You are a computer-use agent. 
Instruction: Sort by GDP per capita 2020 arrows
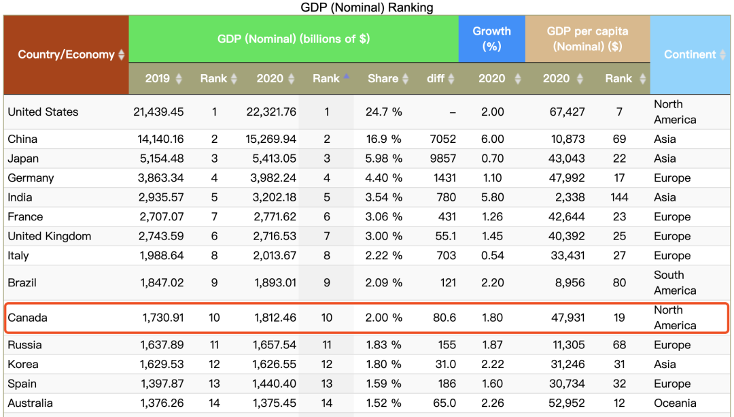point(580,79)
